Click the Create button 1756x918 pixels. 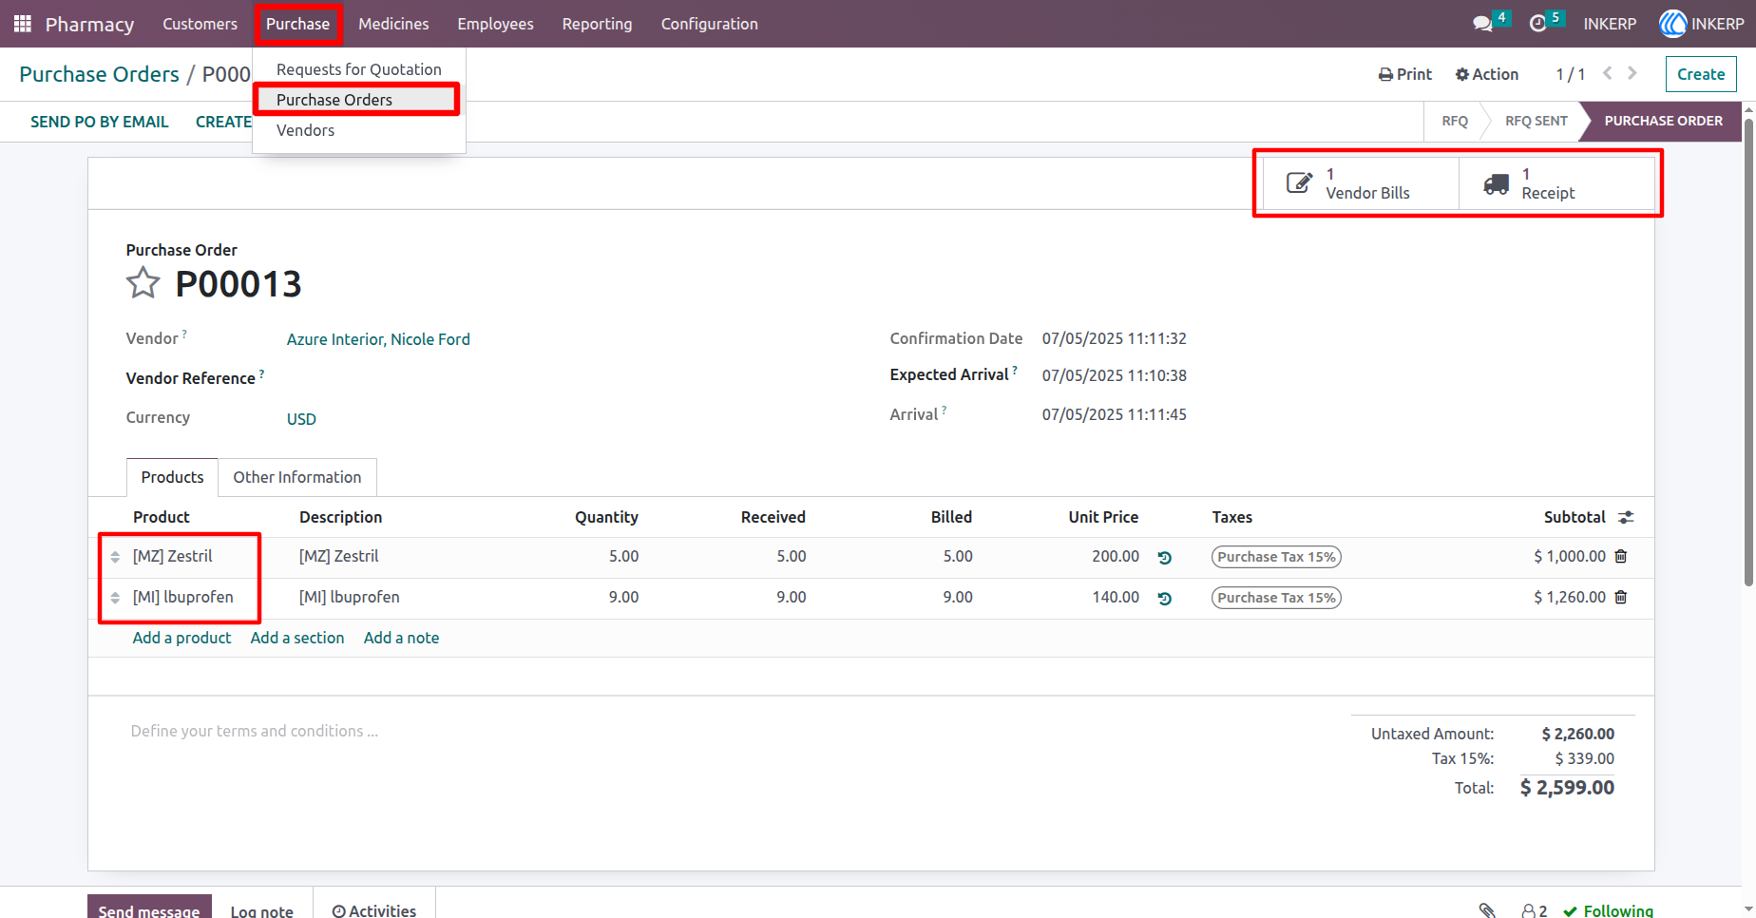1700,74
